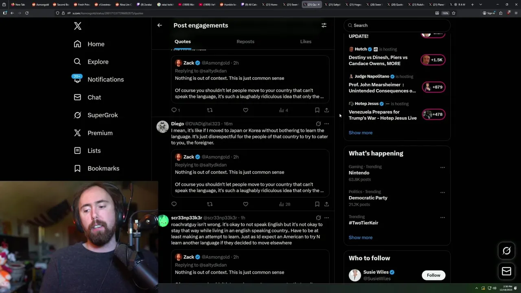This screenshot has height=293, width=521.
Task: Reply to Diego's quote post
Action: tap(174, 204)
